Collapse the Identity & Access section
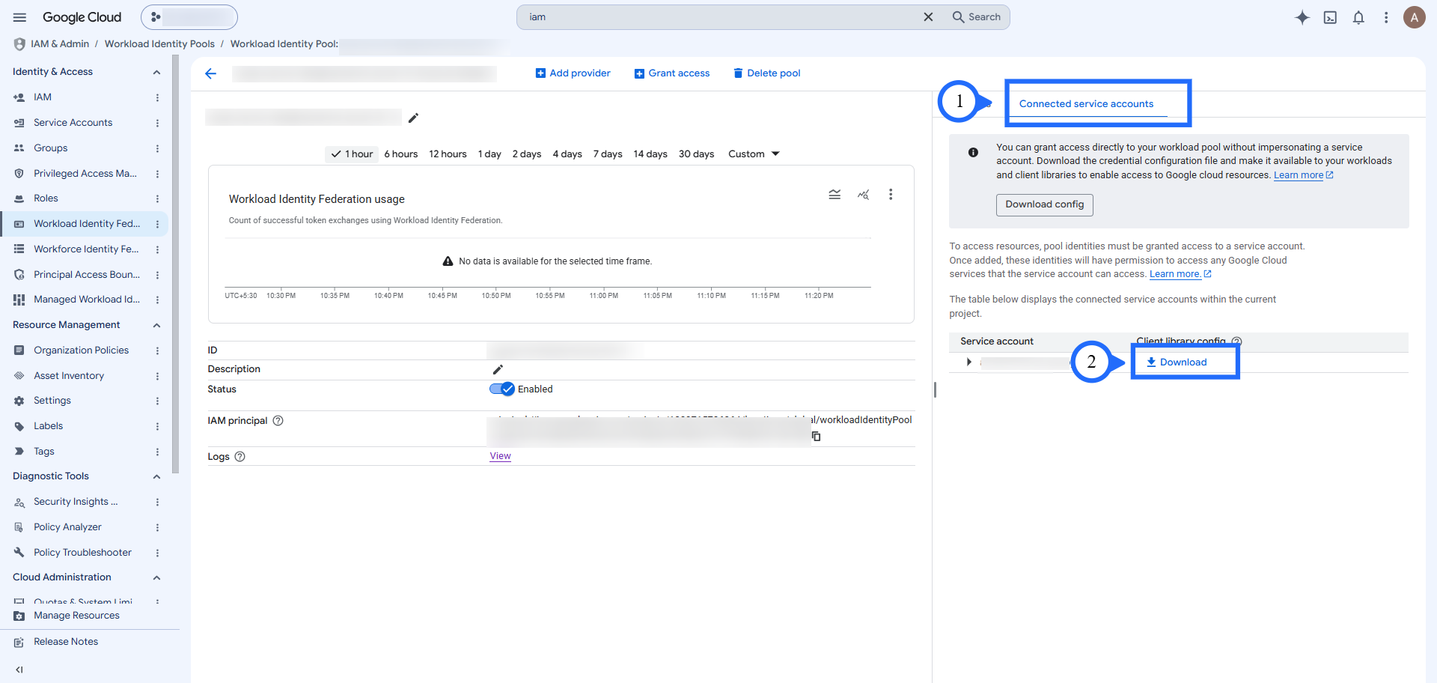This screenshot has width=1437, height=683. [156, 73]
